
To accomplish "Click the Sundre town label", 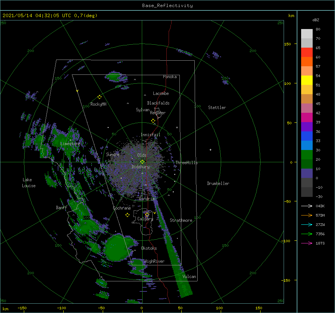I will tap(113, 154).
